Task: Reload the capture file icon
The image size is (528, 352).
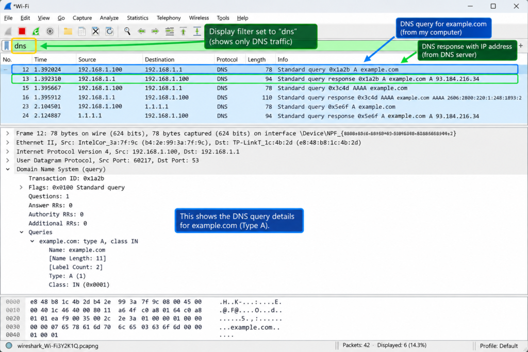Action: [x=109, y=31]
